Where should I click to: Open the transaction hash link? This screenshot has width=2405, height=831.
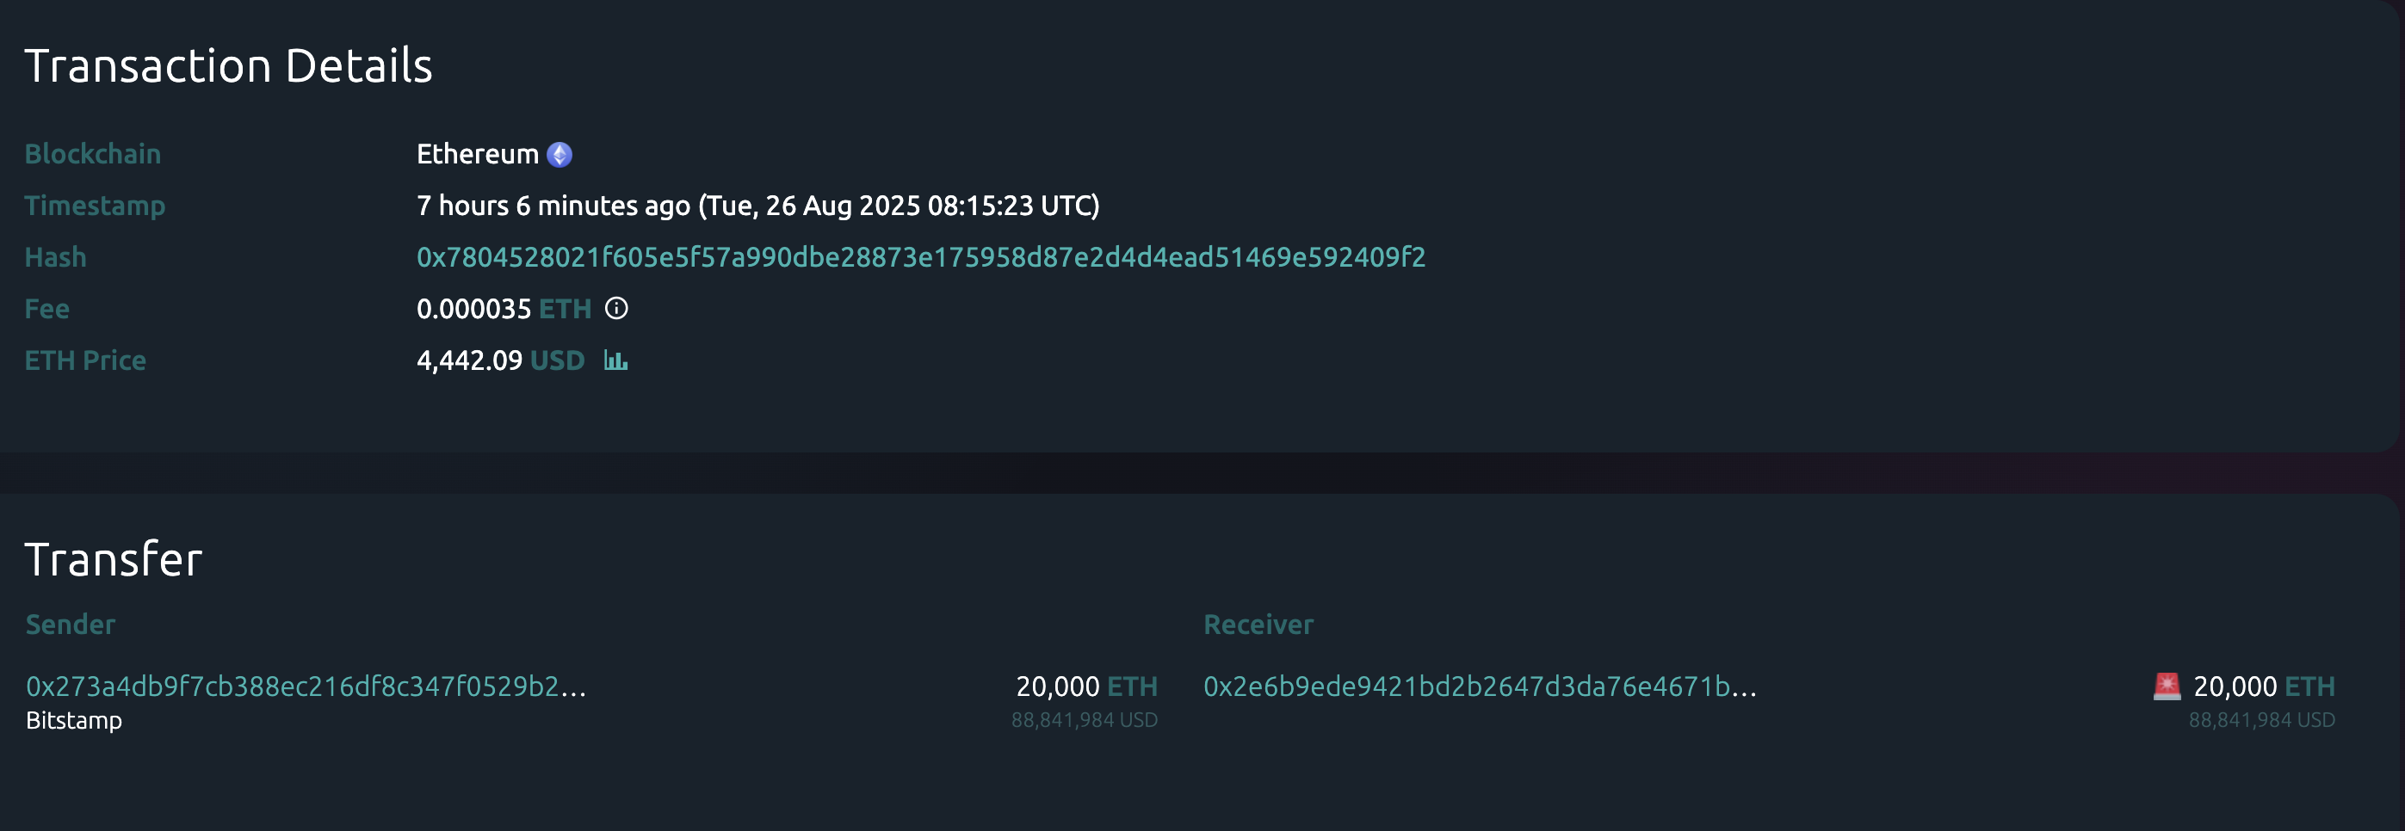tap(920, 257)
